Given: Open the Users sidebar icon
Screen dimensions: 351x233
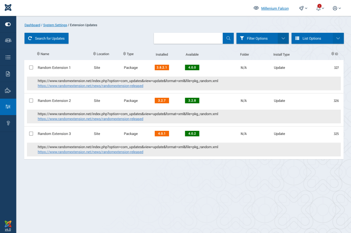Looking at the screenshot, I should (x=8, y=41).
